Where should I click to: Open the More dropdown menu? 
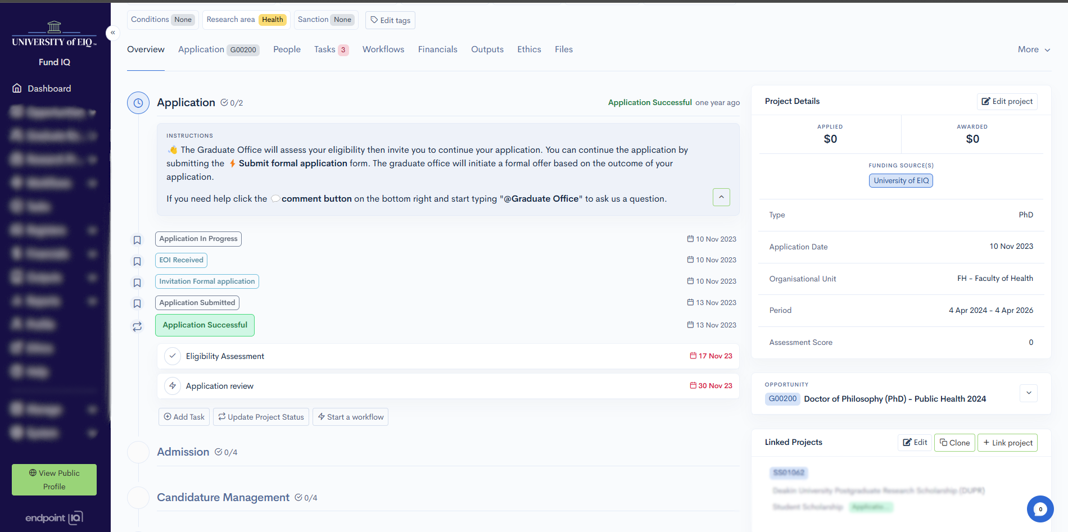click(x=1034, y=49)
